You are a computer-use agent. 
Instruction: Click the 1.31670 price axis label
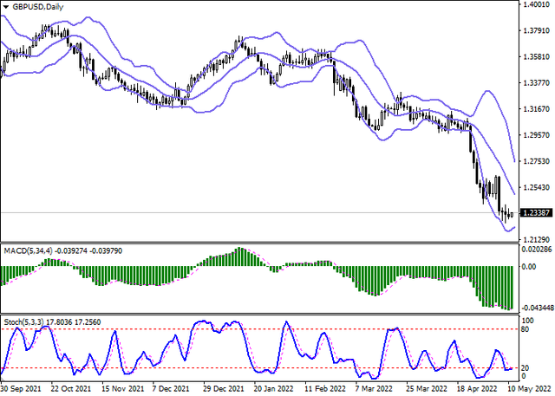click(x=536, y=109)
